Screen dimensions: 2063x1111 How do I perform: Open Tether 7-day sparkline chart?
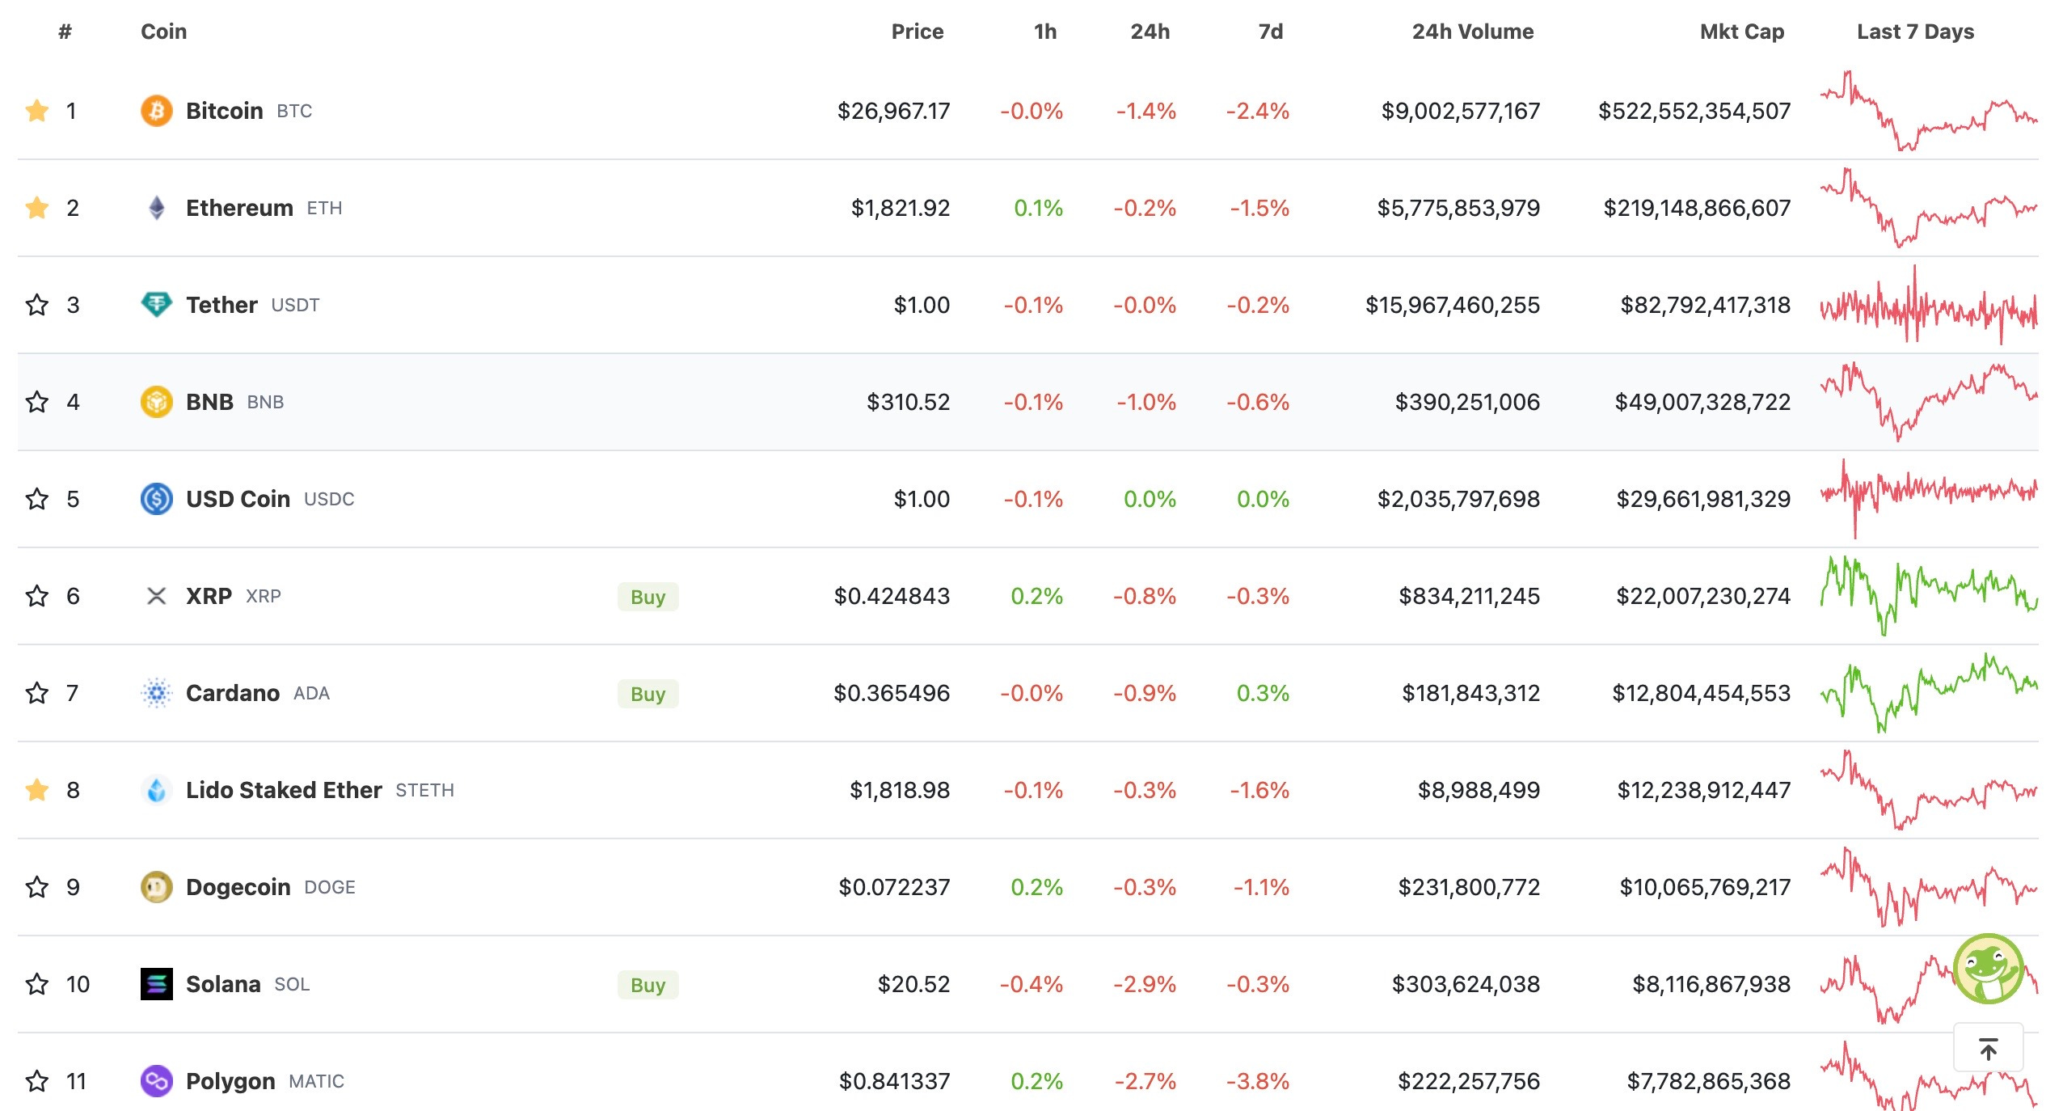(1929, 305)
